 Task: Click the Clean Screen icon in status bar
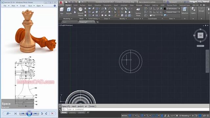204,116
